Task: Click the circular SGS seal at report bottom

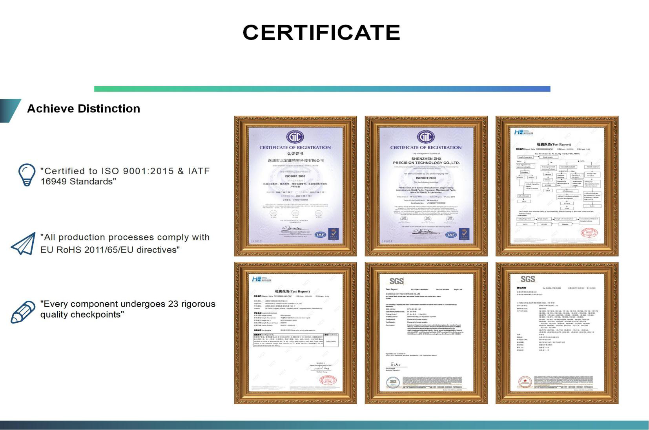Action: (x=393, y=382)
